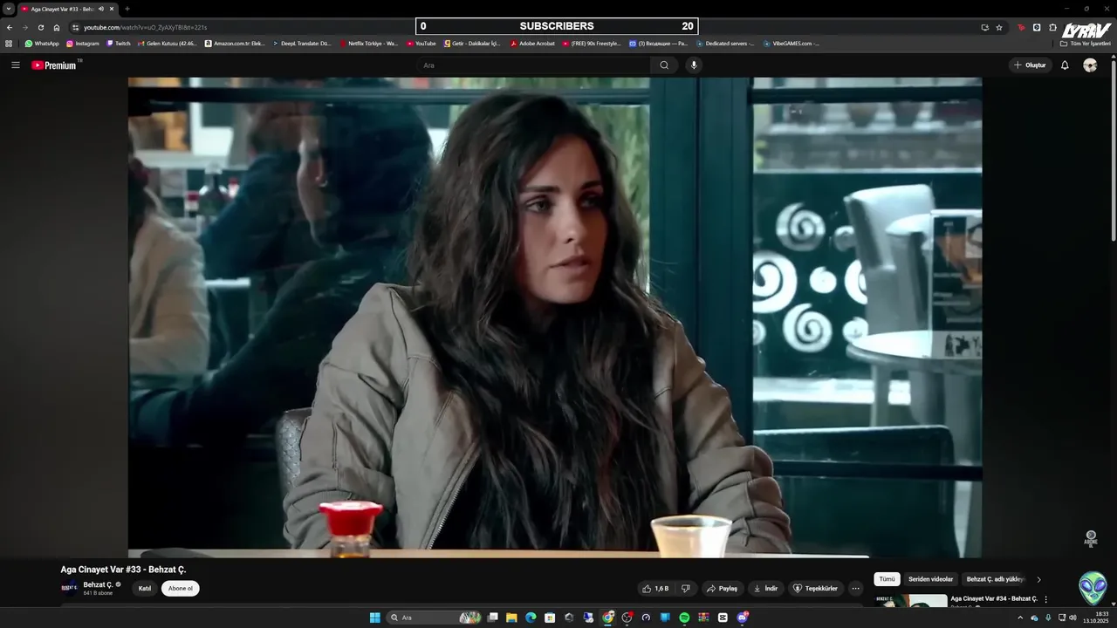Screen dimensions: 1117x628
Task: Start voice search with the microphone icon
Action: point(694,65)
